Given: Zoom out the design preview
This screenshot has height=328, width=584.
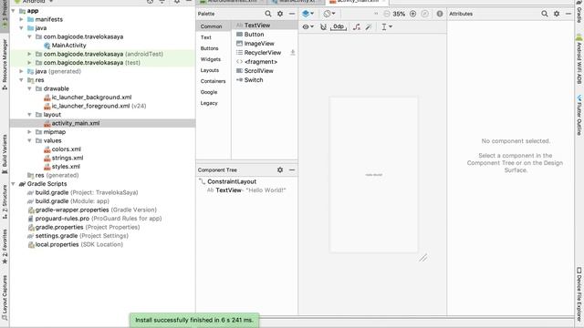Looking at the screenshot, I should tap(387, 14).
